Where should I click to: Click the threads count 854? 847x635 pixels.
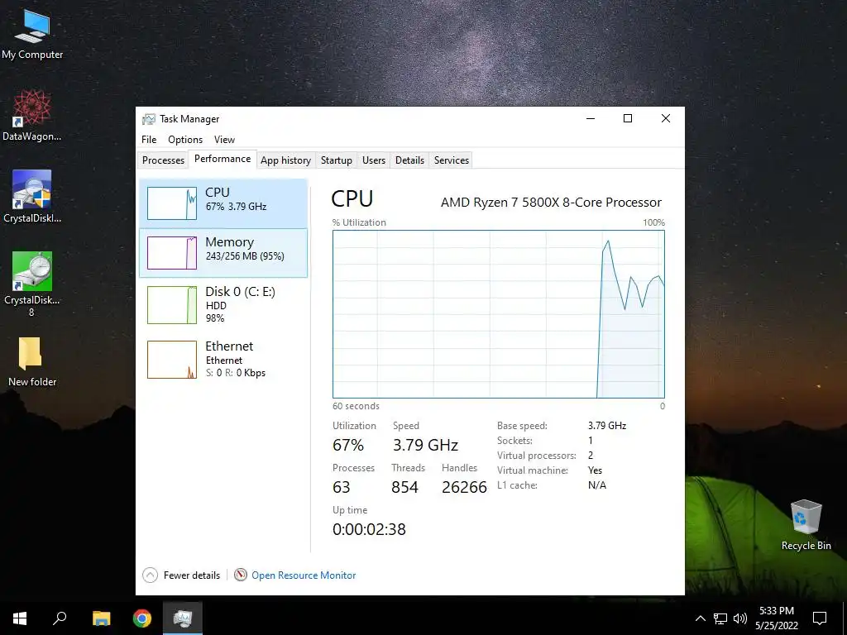(404, 487)
